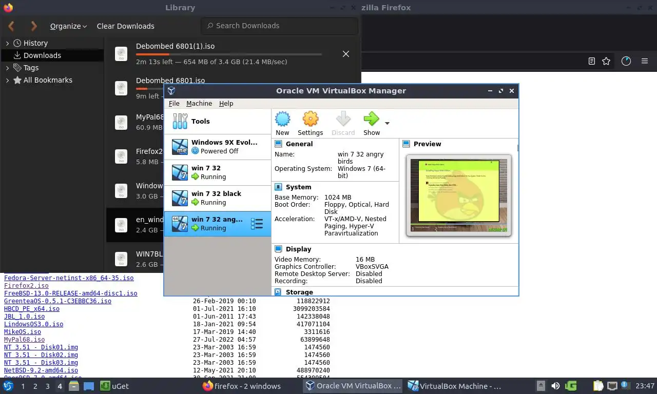
Task: Switch to workspace 3 on taskbar
Action: [48, 386]
